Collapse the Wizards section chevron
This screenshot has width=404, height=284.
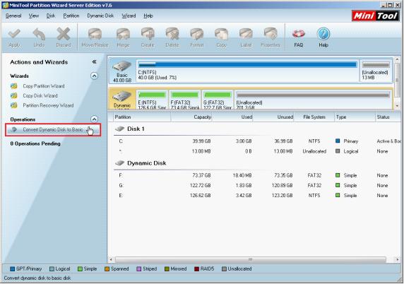(95, 76)
